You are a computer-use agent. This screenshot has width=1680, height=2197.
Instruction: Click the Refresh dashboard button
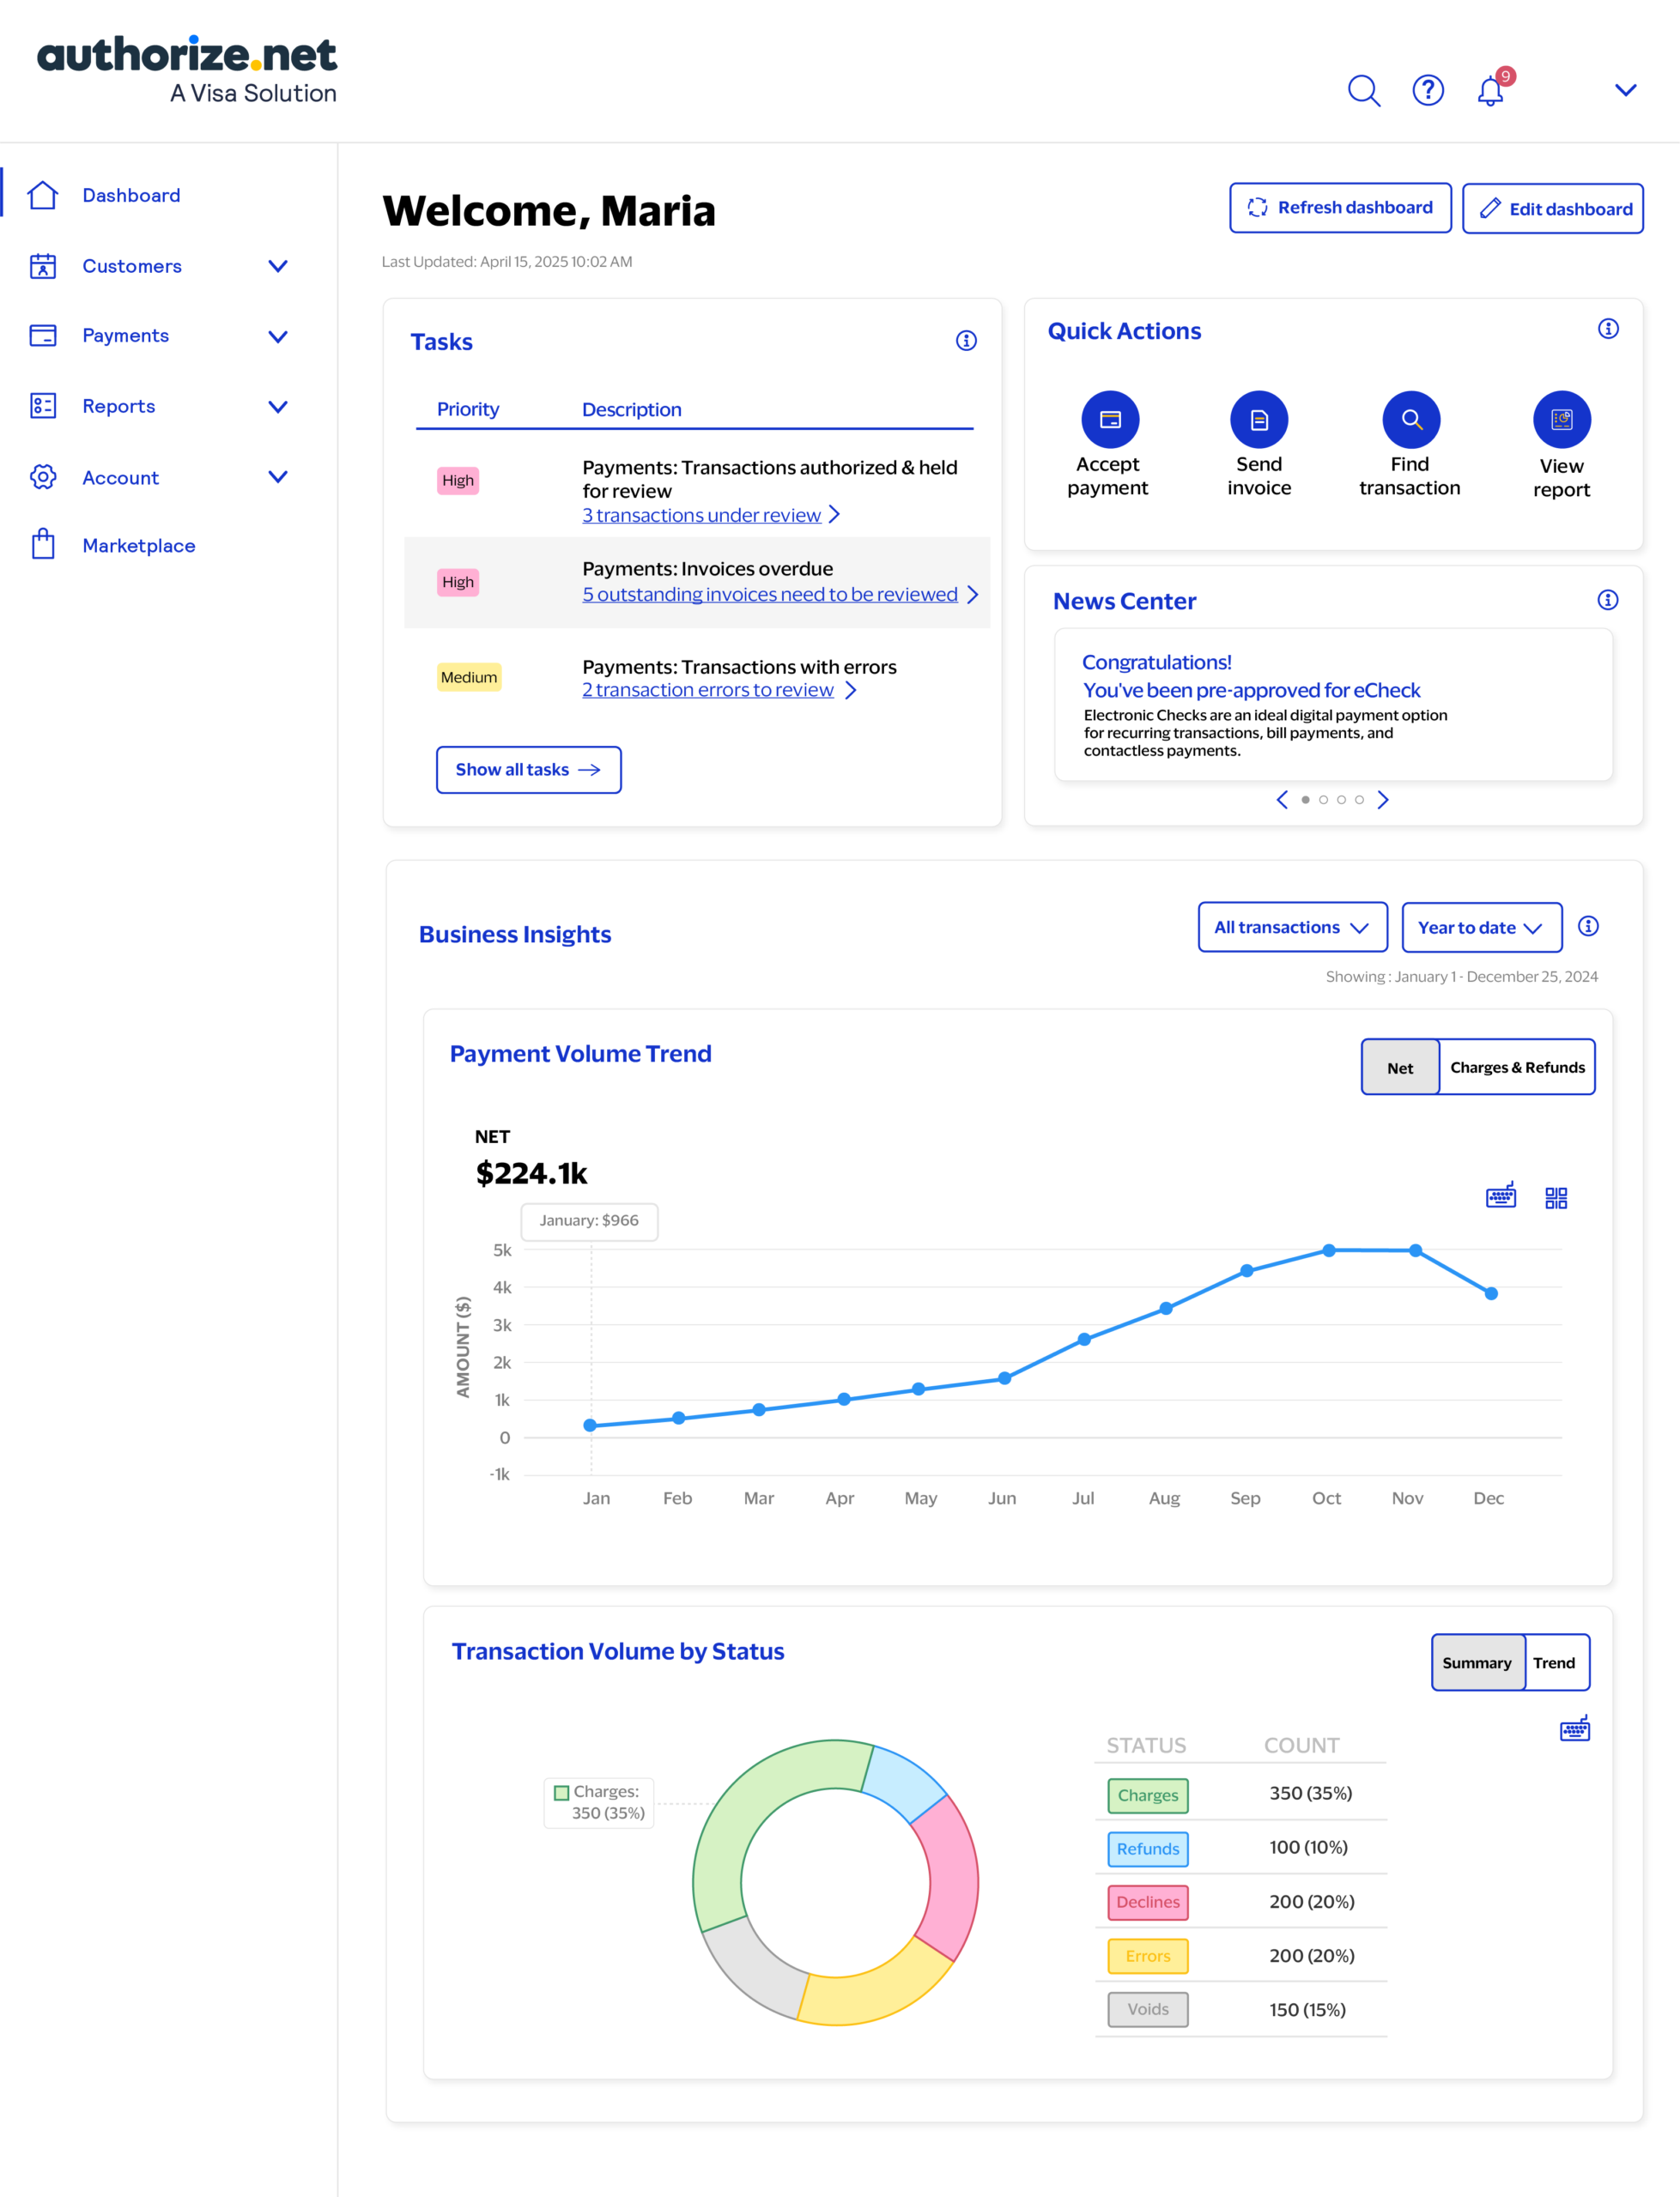pos(1340,208)
